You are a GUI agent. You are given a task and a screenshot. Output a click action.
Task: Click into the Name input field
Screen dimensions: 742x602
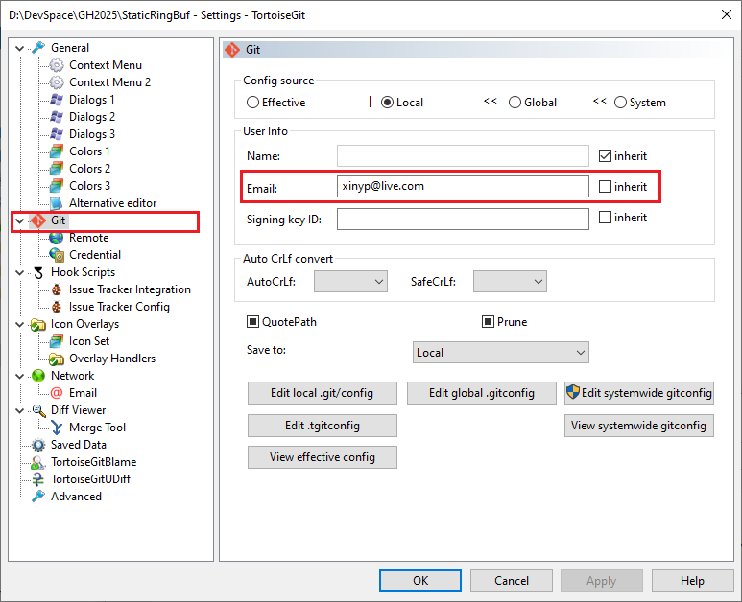463,155
